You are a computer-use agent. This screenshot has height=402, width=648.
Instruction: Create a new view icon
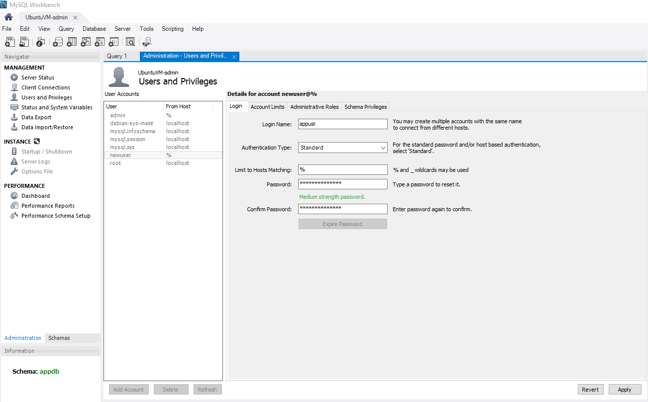click(86, 42)
